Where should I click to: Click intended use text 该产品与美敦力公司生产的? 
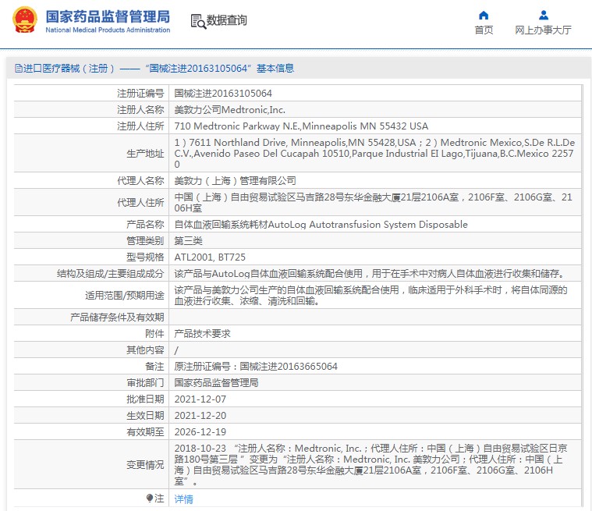(x=370, y=296)
